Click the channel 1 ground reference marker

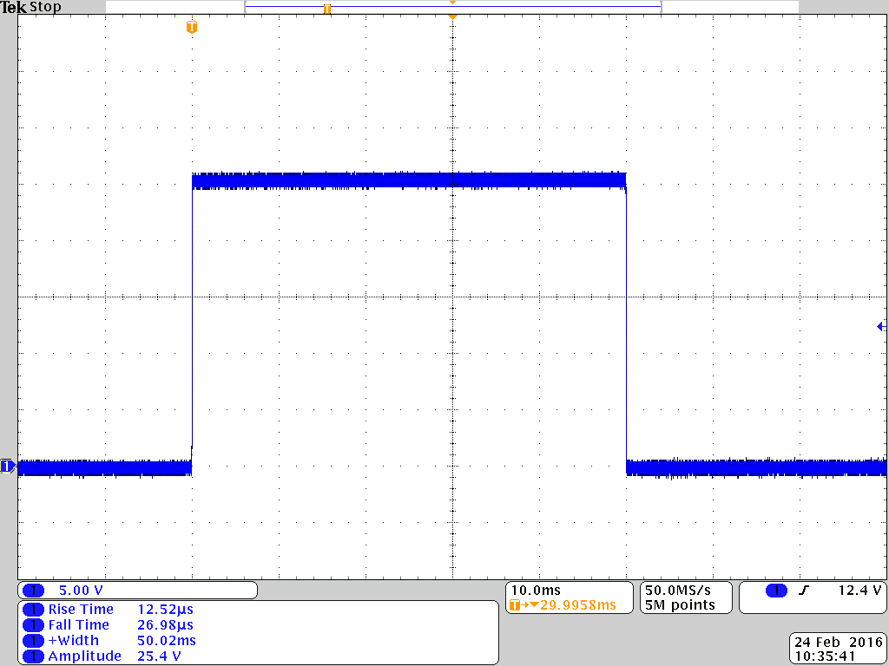pyautogui.click(x=8, y=467)
